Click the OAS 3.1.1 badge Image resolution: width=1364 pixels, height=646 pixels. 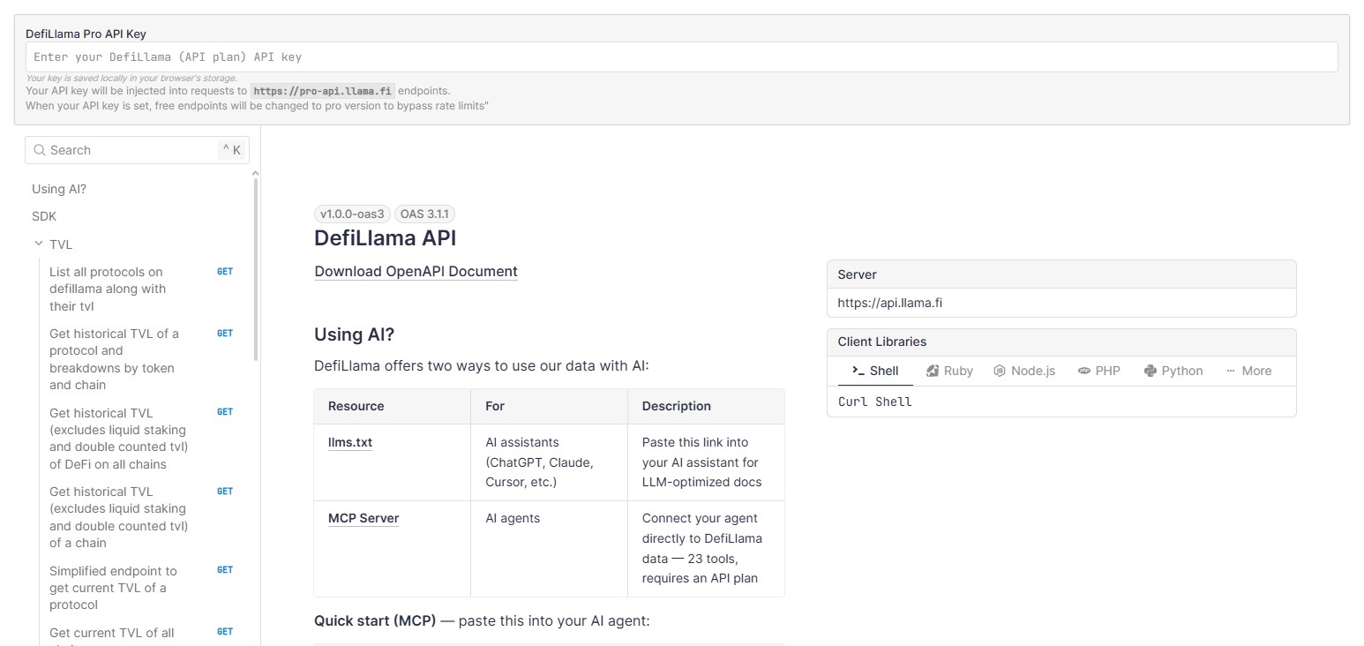click(424, 214)
